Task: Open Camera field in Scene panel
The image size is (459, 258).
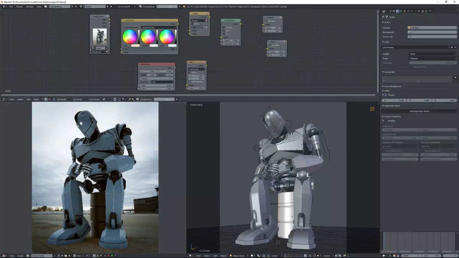Action: coord(433,28)
